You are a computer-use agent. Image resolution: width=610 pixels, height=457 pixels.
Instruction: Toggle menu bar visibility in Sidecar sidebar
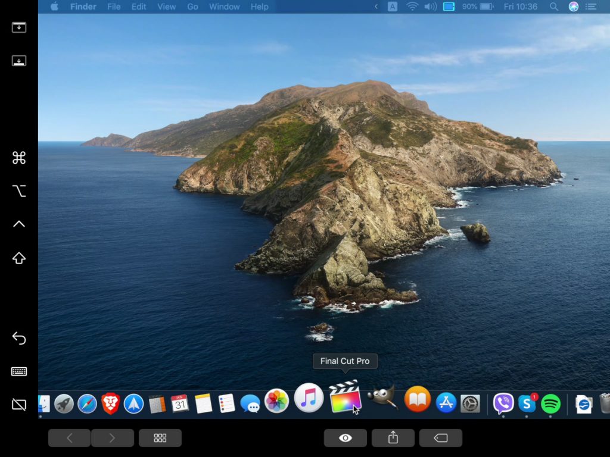(x=18, y=27)
